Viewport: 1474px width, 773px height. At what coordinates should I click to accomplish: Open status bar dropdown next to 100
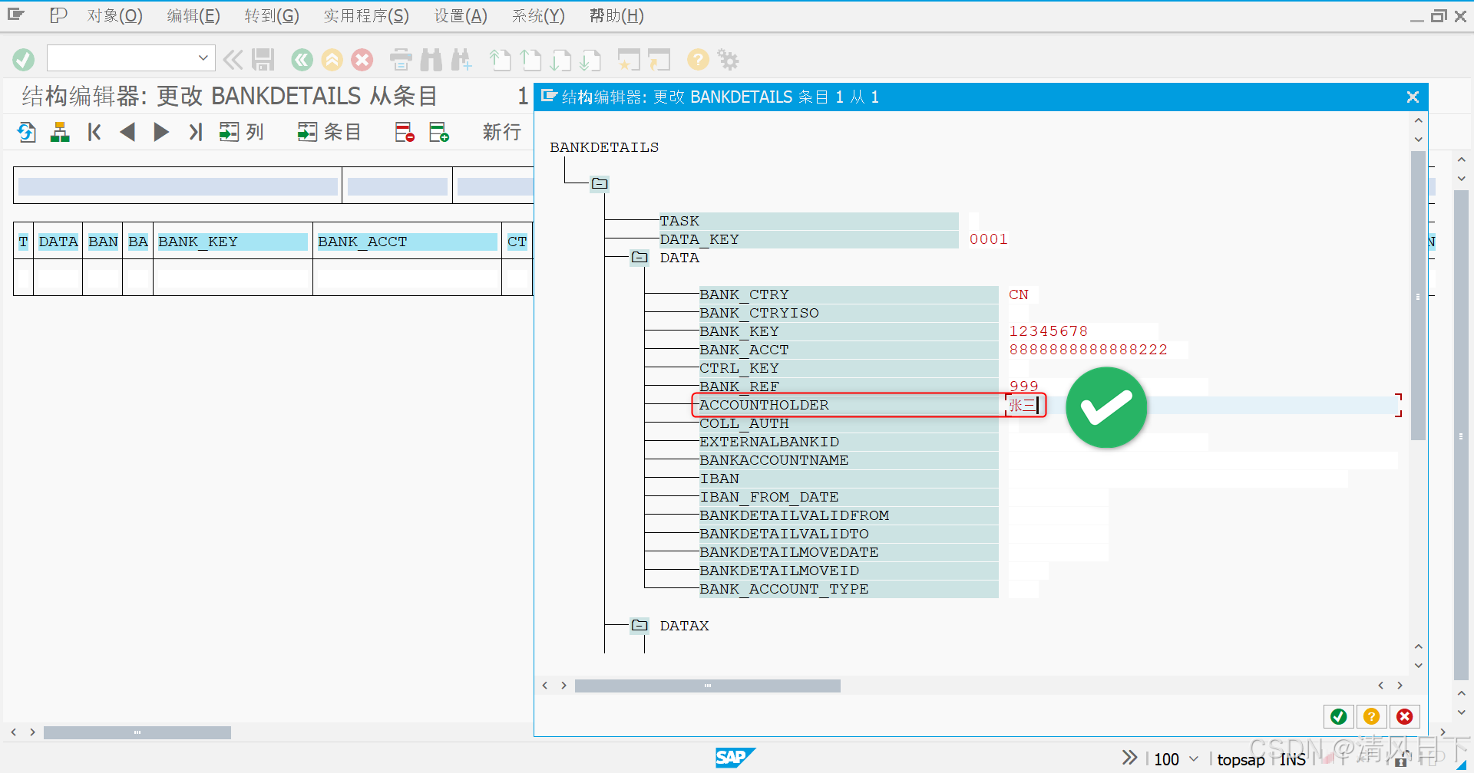1194,759
